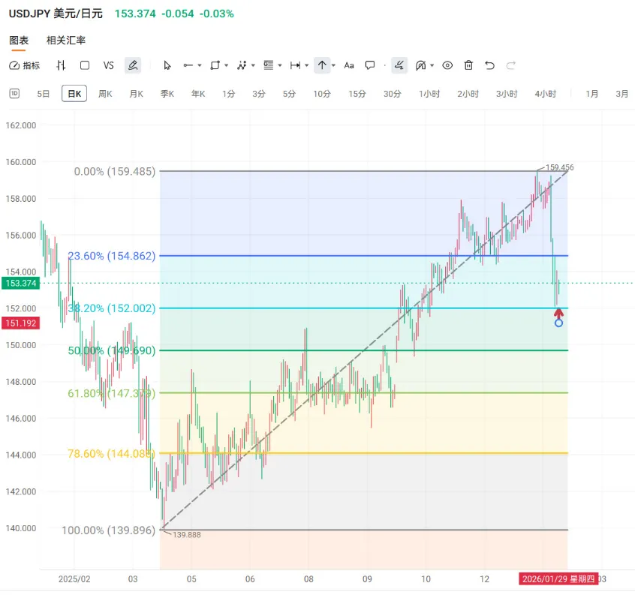Image resolution: width=635 pixels, height=595 pixels.
Task: Toggle drawings visibility with eye icon
Action: [x=447, y=65]
